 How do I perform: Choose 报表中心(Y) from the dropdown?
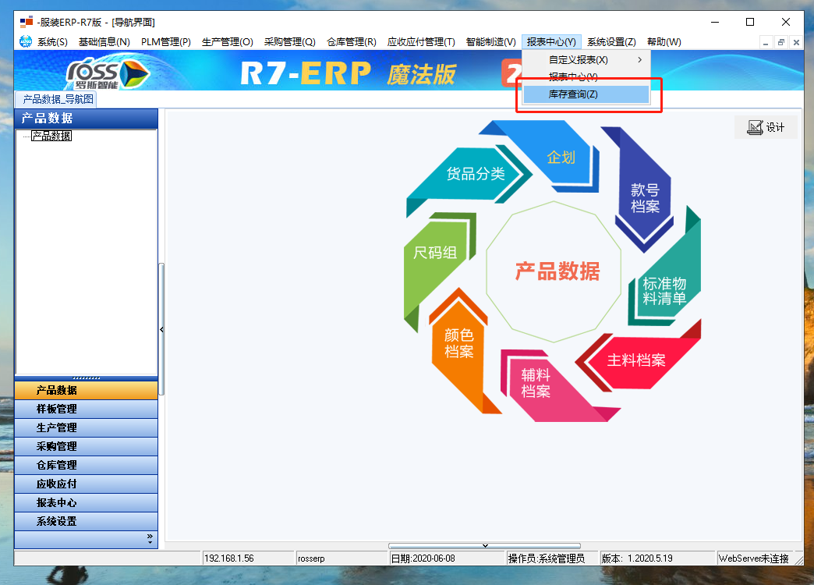point(586,77)
